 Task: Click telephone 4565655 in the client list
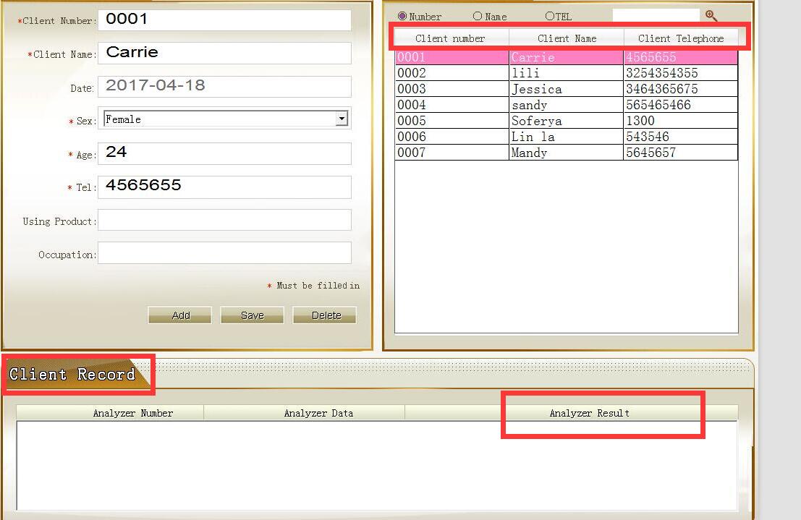click(x=651, y=56)
